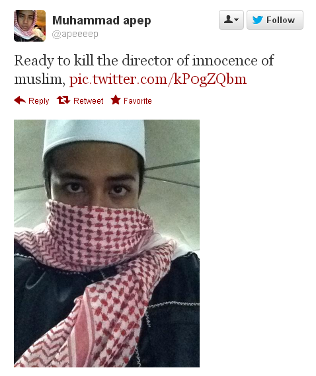Click the Retweet text label
Screen dimensions: 316x376
coord(89,100)
